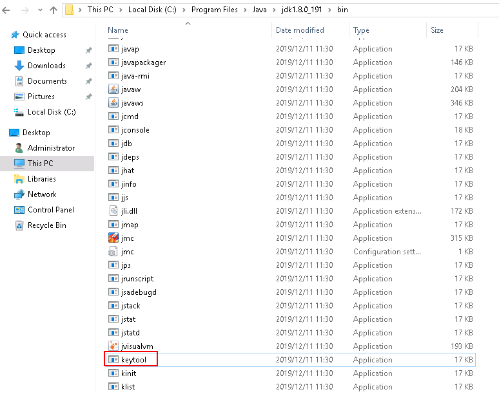499x394 pixels.
Task: Click the Downloads arrow icon
Action: (x=19, y=66)
